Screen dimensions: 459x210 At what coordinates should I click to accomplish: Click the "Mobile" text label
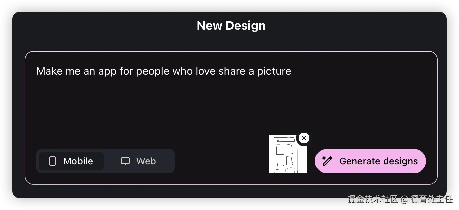78,161
